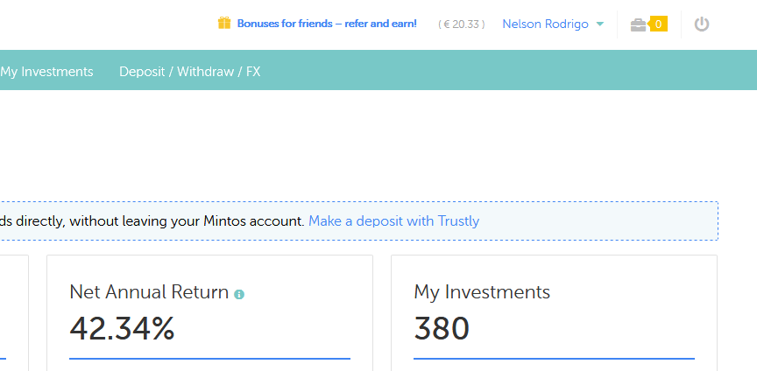Click blue line under 380 count
The width and height of the screenshot is (757, 371).
[554, 358]
